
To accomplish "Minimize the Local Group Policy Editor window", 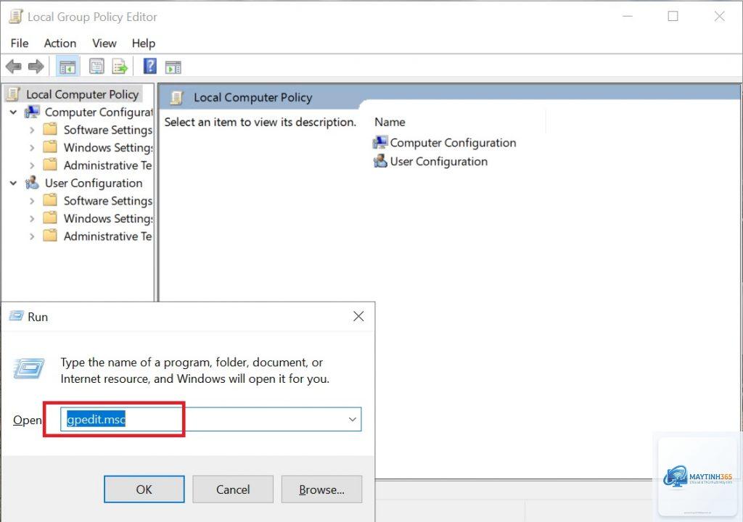I will coord(628,17).
